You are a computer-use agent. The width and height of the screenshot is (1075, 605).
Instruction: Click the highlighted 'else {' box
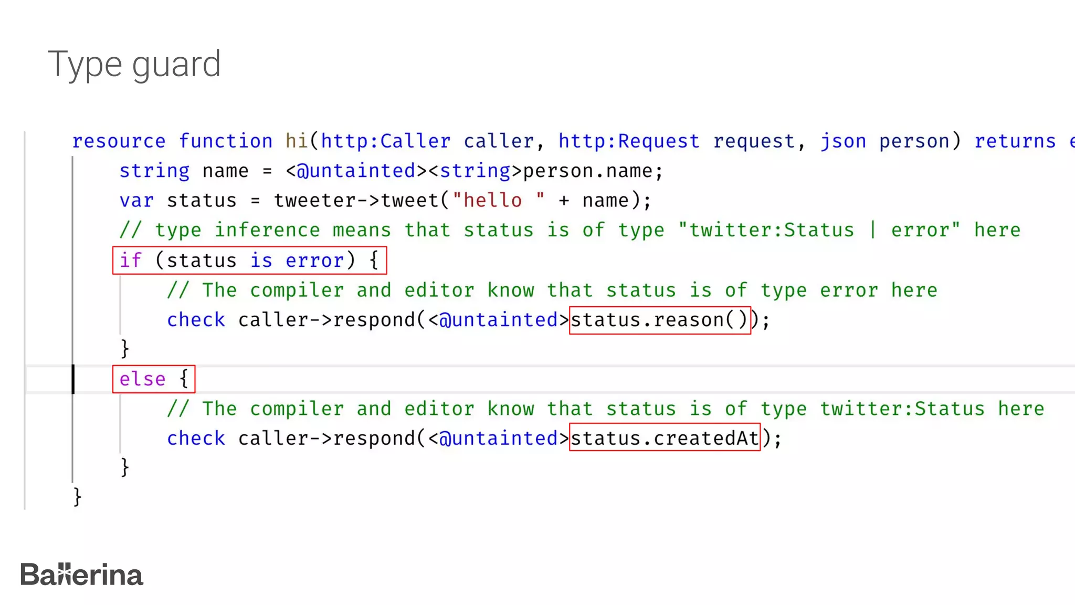[153, 379]
